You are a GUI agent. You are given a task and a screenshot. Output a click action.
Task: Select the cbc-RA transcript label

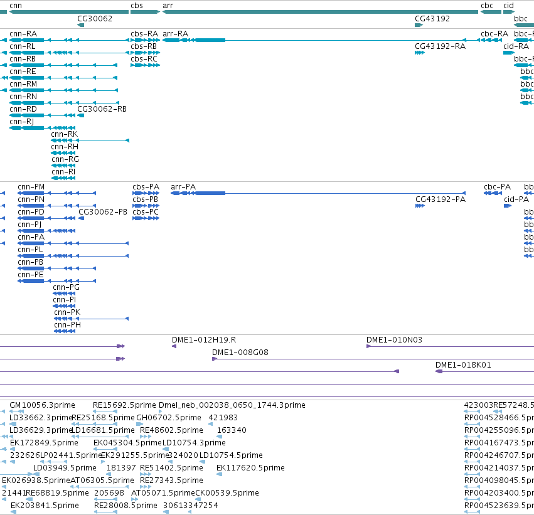[x=494, y=34]
